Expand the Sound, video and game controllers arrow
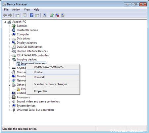The height and width of the screenshot is (133, 149). click(x=10, y=102)
